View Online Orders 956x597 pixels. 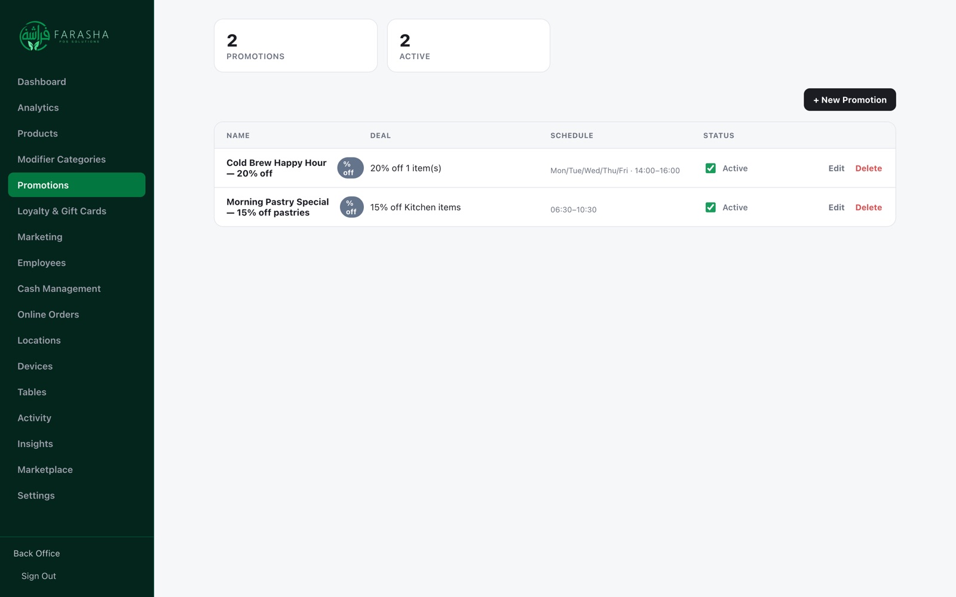point(76,315)
